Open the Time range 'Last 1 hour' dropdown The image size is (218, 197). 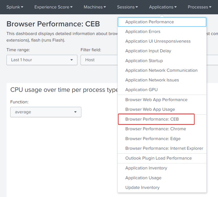(42, 60)
